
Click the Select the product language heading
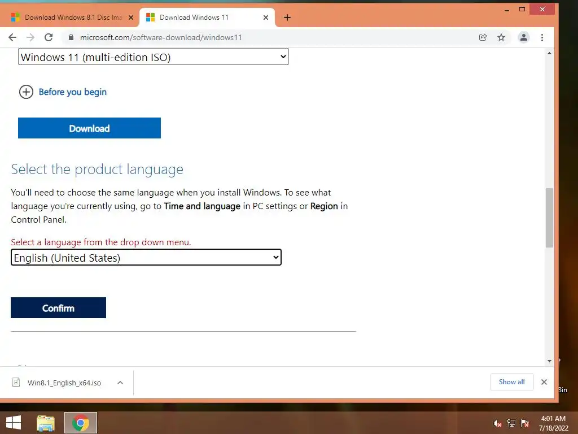pos(97,170)
